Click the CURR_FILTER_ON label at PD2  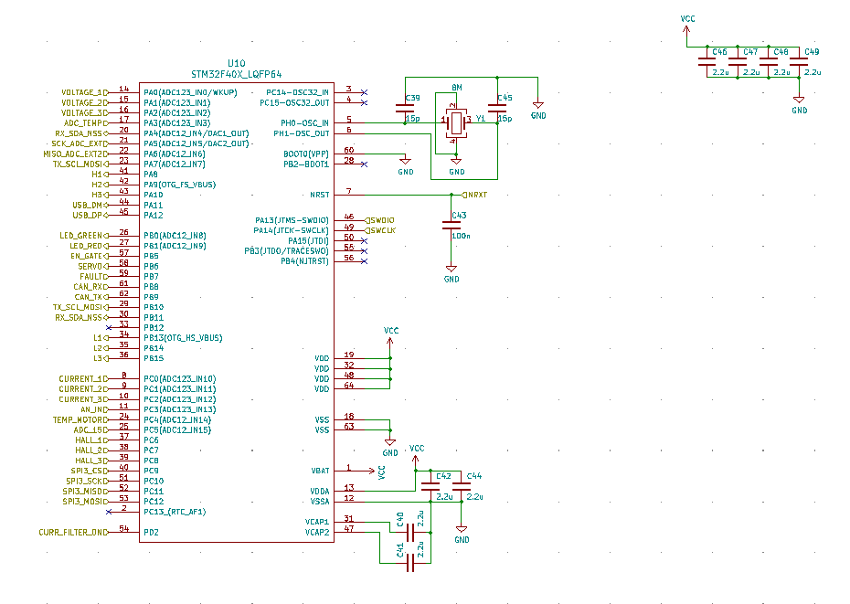(73, 533)
